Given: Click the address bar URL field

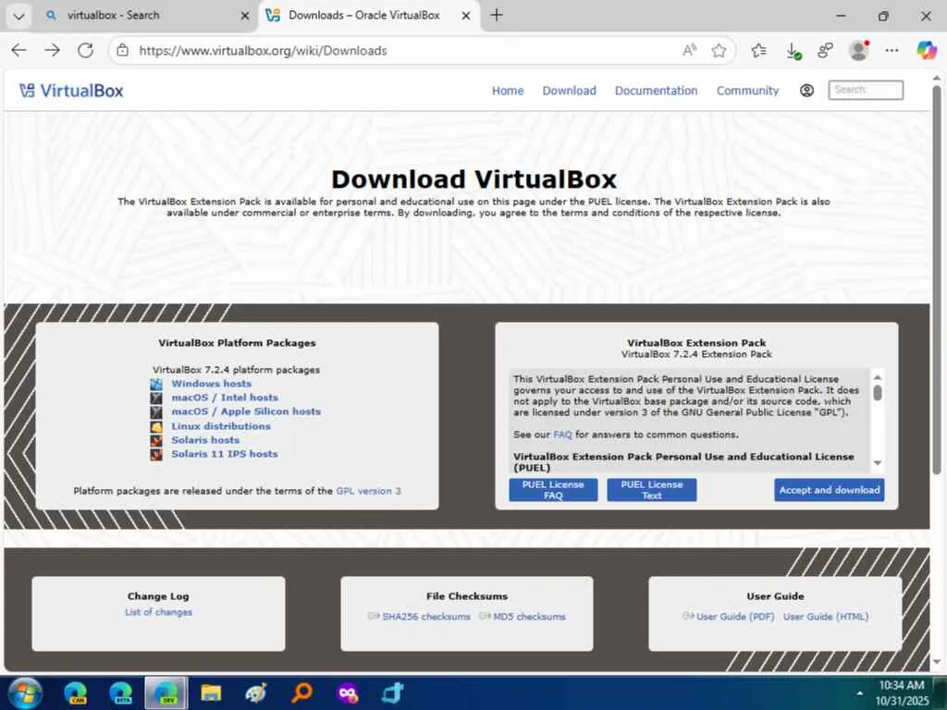Looking at the screenshot, I should click(x=405, y=51).
